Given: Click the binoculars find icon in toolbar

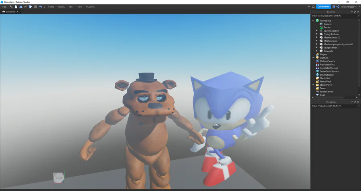Looking at the screenshot, I should click(x=21, y=7).
